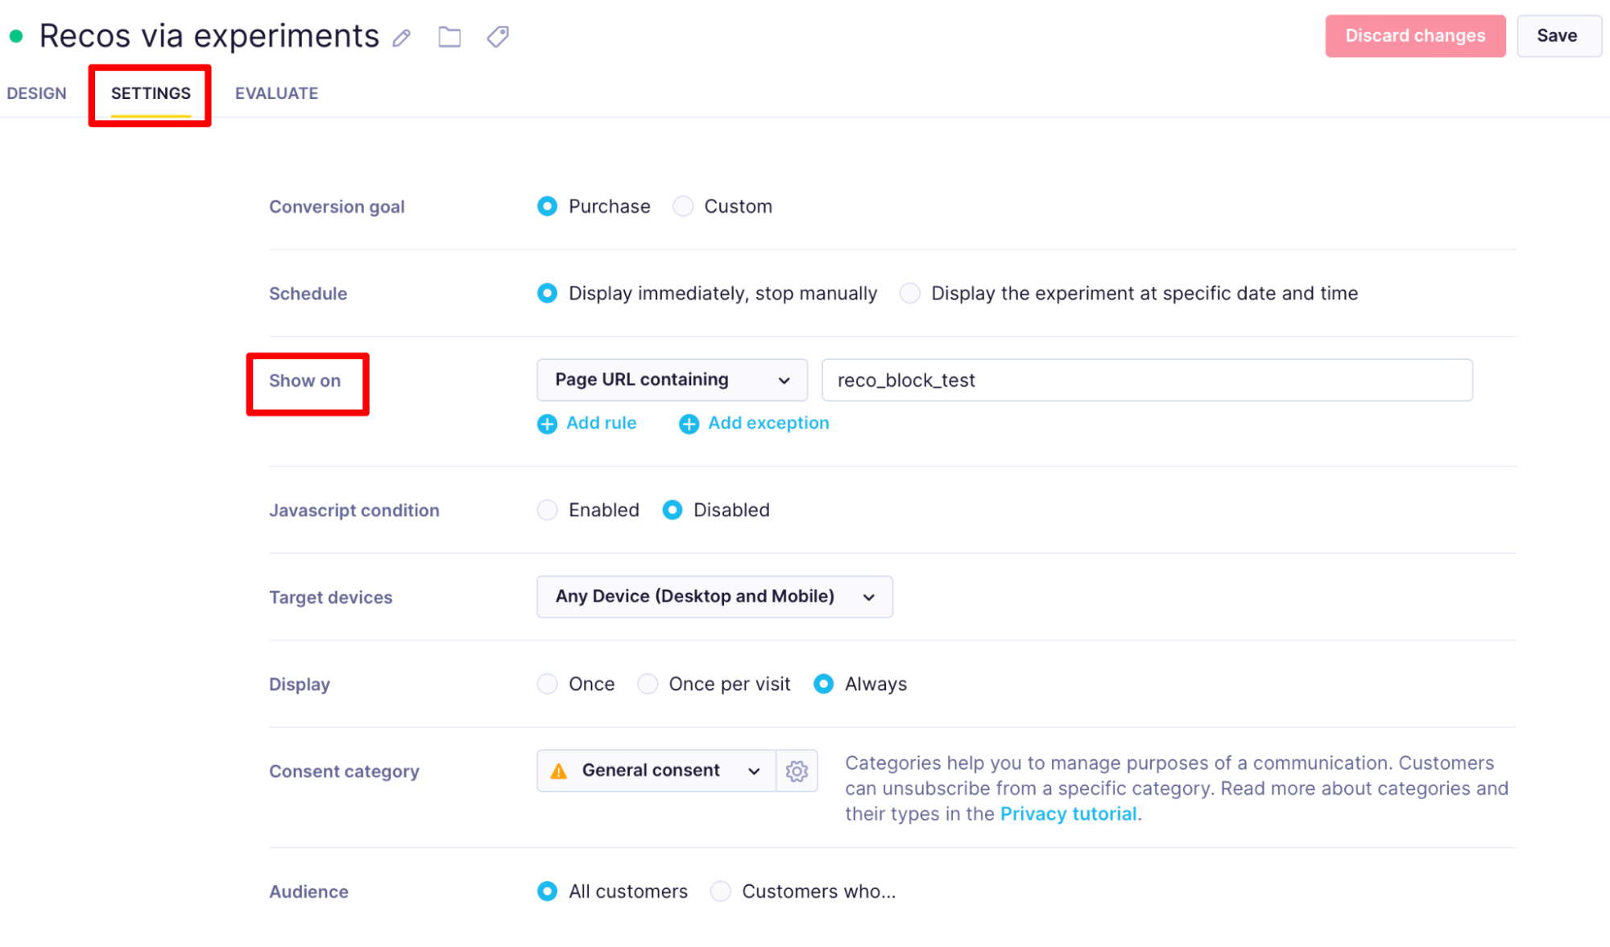This screenshot has width=1610, height=947.
Task: Click the green status dot by title
Action: (16, 36)
